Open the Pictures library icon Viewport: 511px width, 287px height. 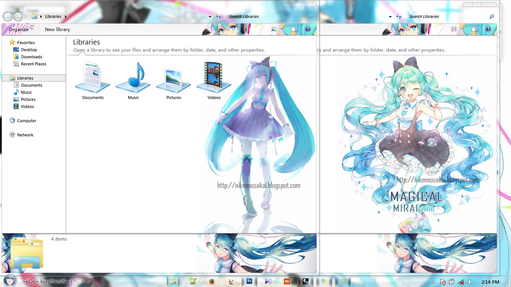174,80
